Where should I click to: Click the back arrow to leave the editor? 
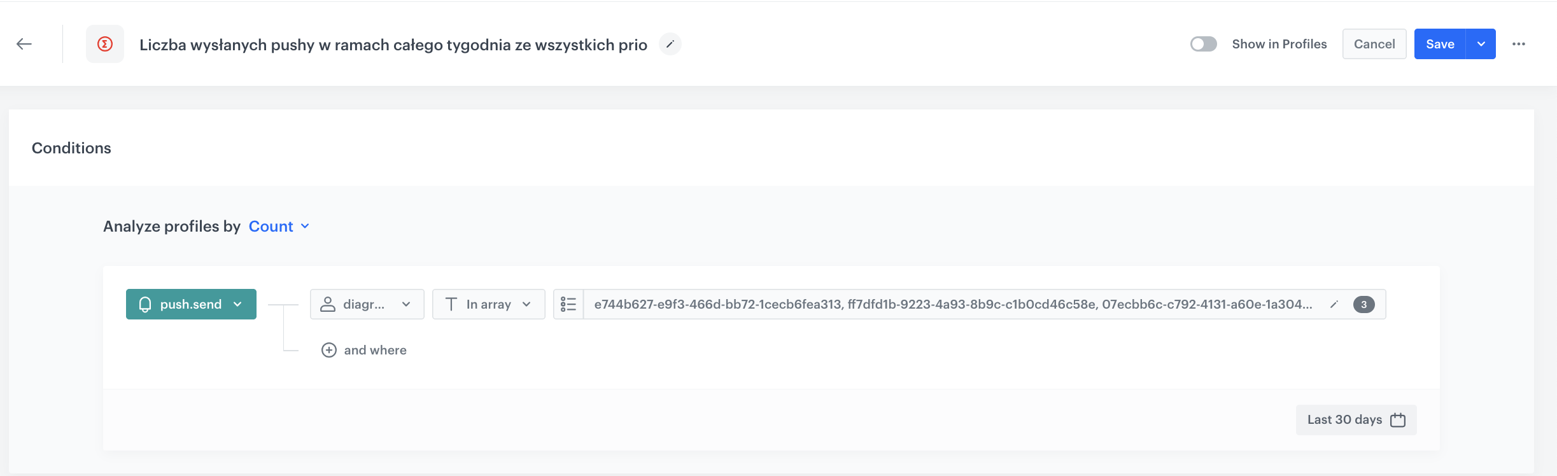[x=24, y=44]
